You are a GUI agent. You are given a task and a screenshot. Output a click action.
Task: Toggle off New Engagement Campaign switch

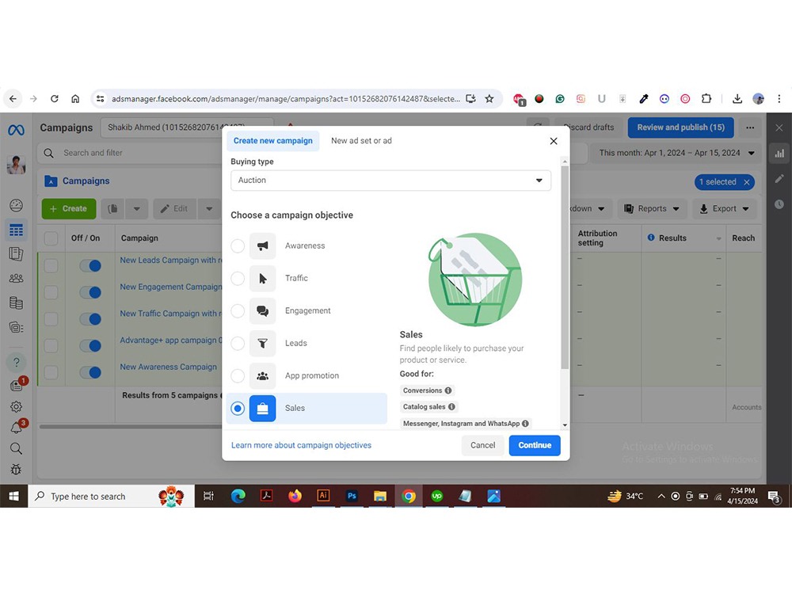click(90, 292)
